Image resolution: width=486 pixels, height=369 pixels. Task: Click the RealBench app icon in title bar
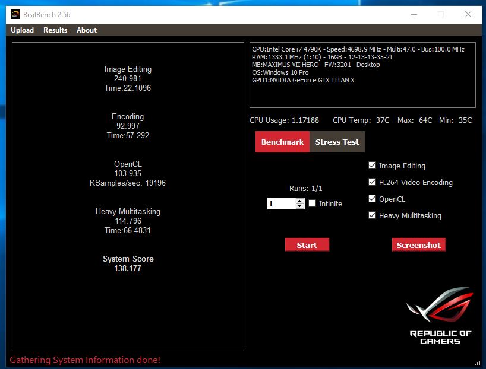pos(15,14)
